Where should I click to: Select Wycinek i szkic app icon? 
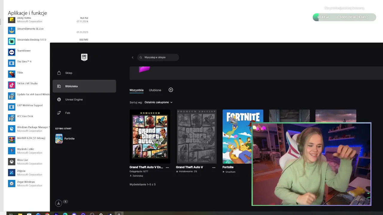point(11,151)
